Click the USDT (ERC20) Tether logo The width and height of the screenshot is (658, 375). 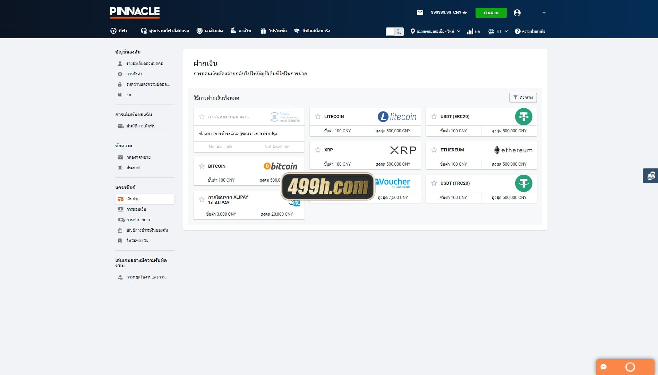[524, 117]
